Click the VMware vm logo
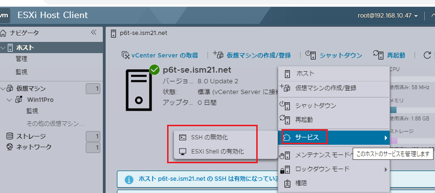The image size is (435, 193). click(5, 15)
